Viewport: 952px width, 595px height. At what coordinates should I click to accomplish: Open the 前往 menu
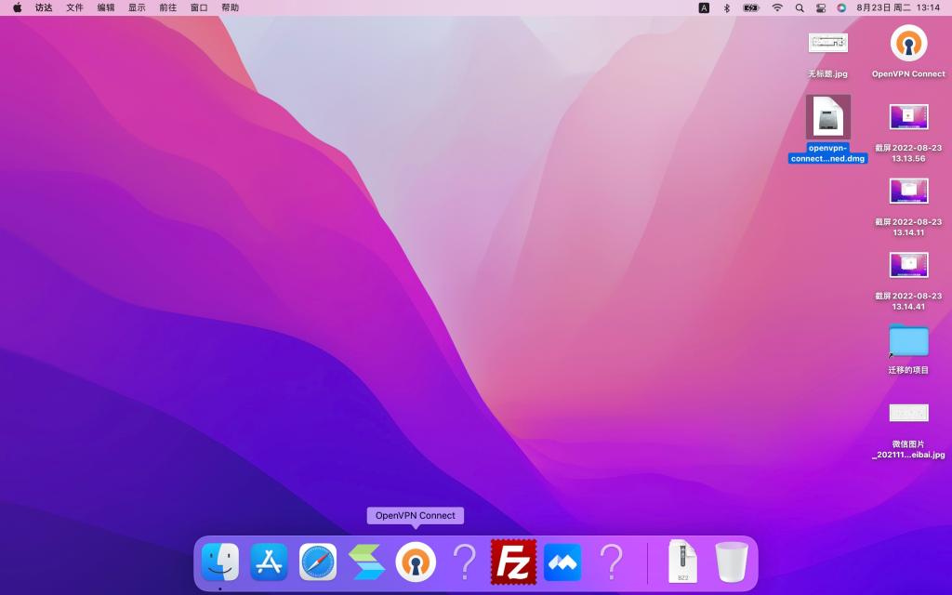167,7
